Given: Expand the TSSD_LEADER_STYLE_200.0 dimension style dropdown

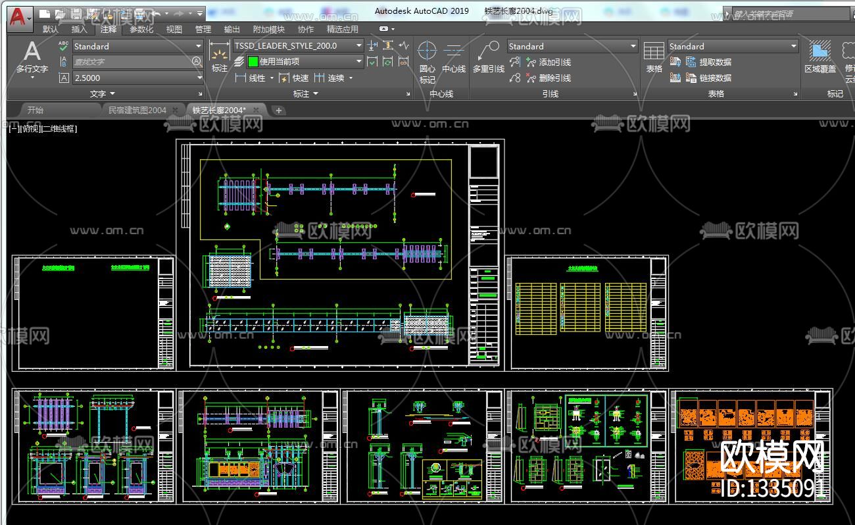Looking at the screenshot, I should coord(358,45).
